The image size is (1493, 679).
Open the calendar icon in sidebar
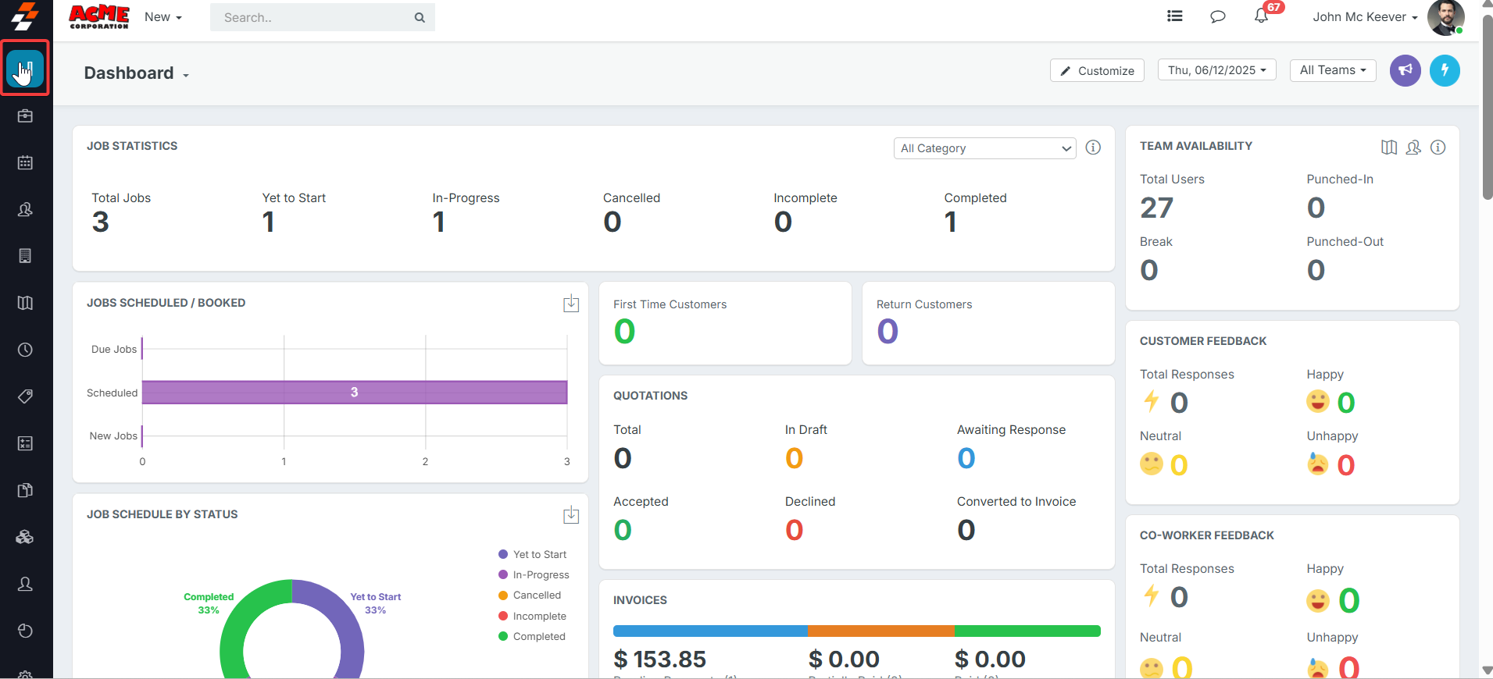point(25,162)
